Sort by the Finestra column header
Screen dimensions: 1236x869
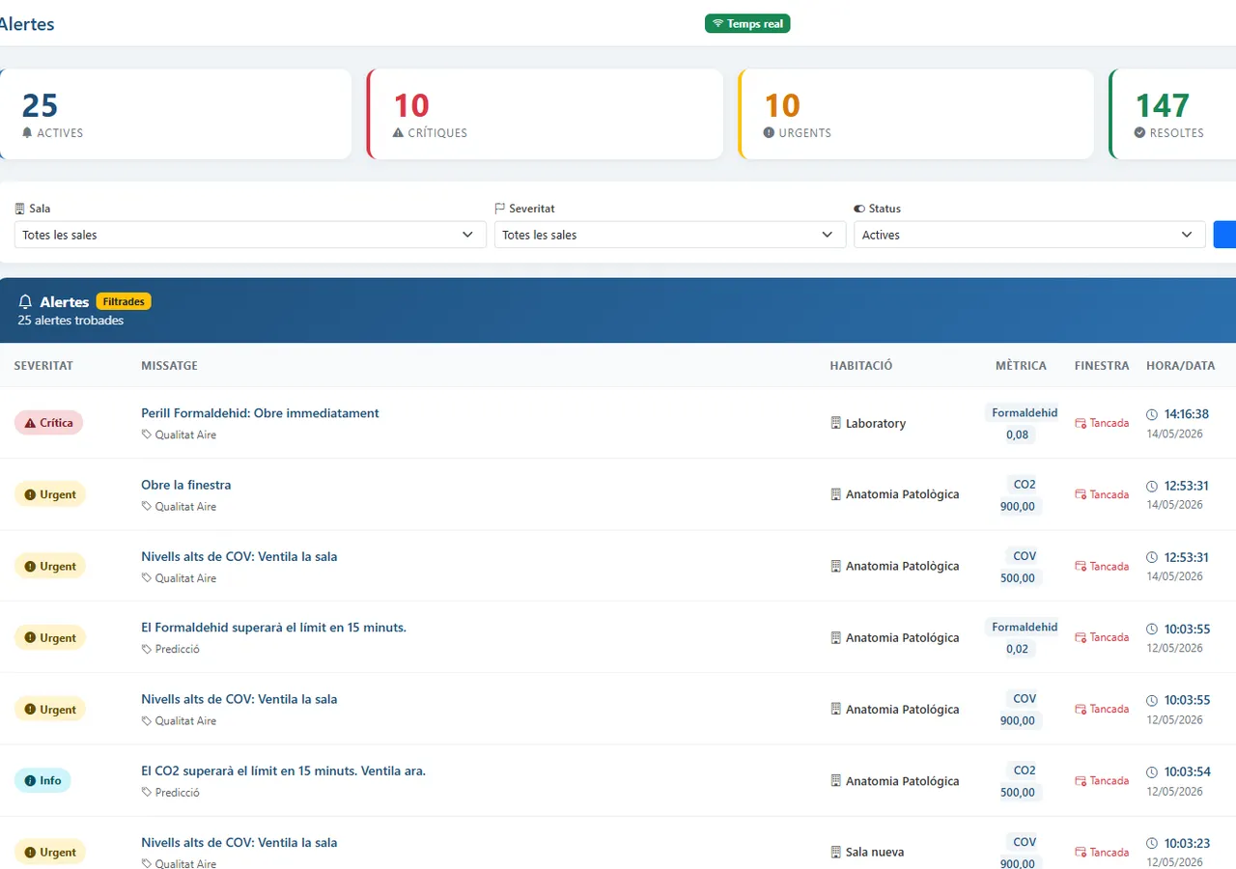[x=1102, y=366]
